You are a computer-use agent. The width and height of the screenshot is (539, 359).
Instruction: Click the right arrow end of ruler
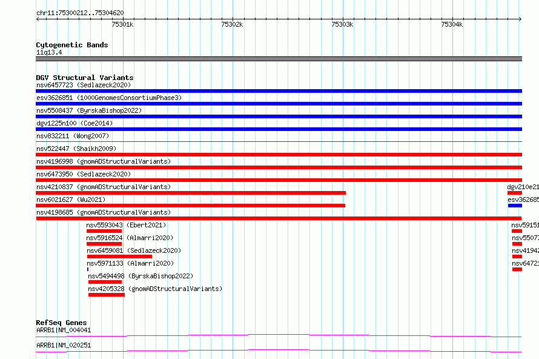tap(520, 19)
